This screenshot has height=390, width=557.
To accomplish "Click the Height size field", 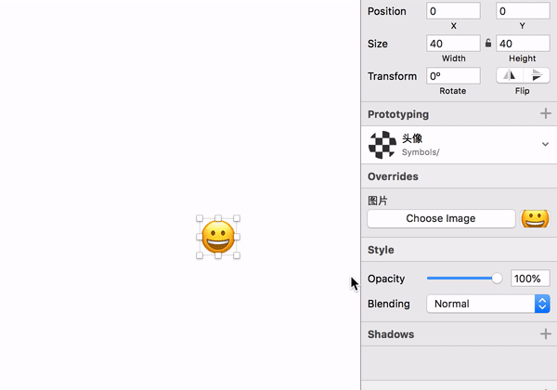I will coord(523,44).
